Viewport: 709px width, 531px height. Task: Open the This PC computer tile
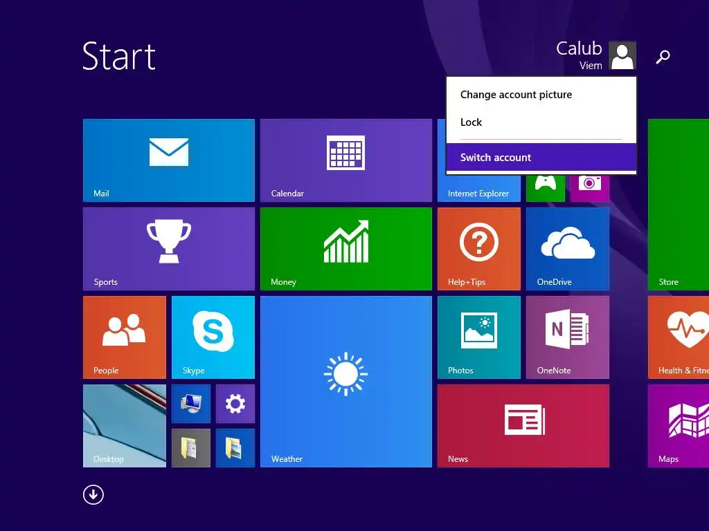point(191,404)
